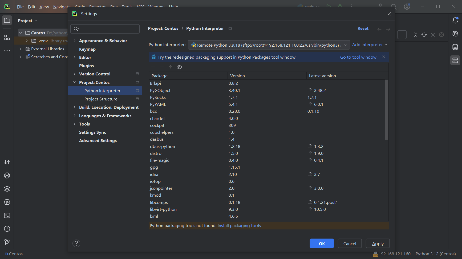Click the package table vertical scrollbar
Image resolution: width=462 pixels, height=259 pixels.
386,110
